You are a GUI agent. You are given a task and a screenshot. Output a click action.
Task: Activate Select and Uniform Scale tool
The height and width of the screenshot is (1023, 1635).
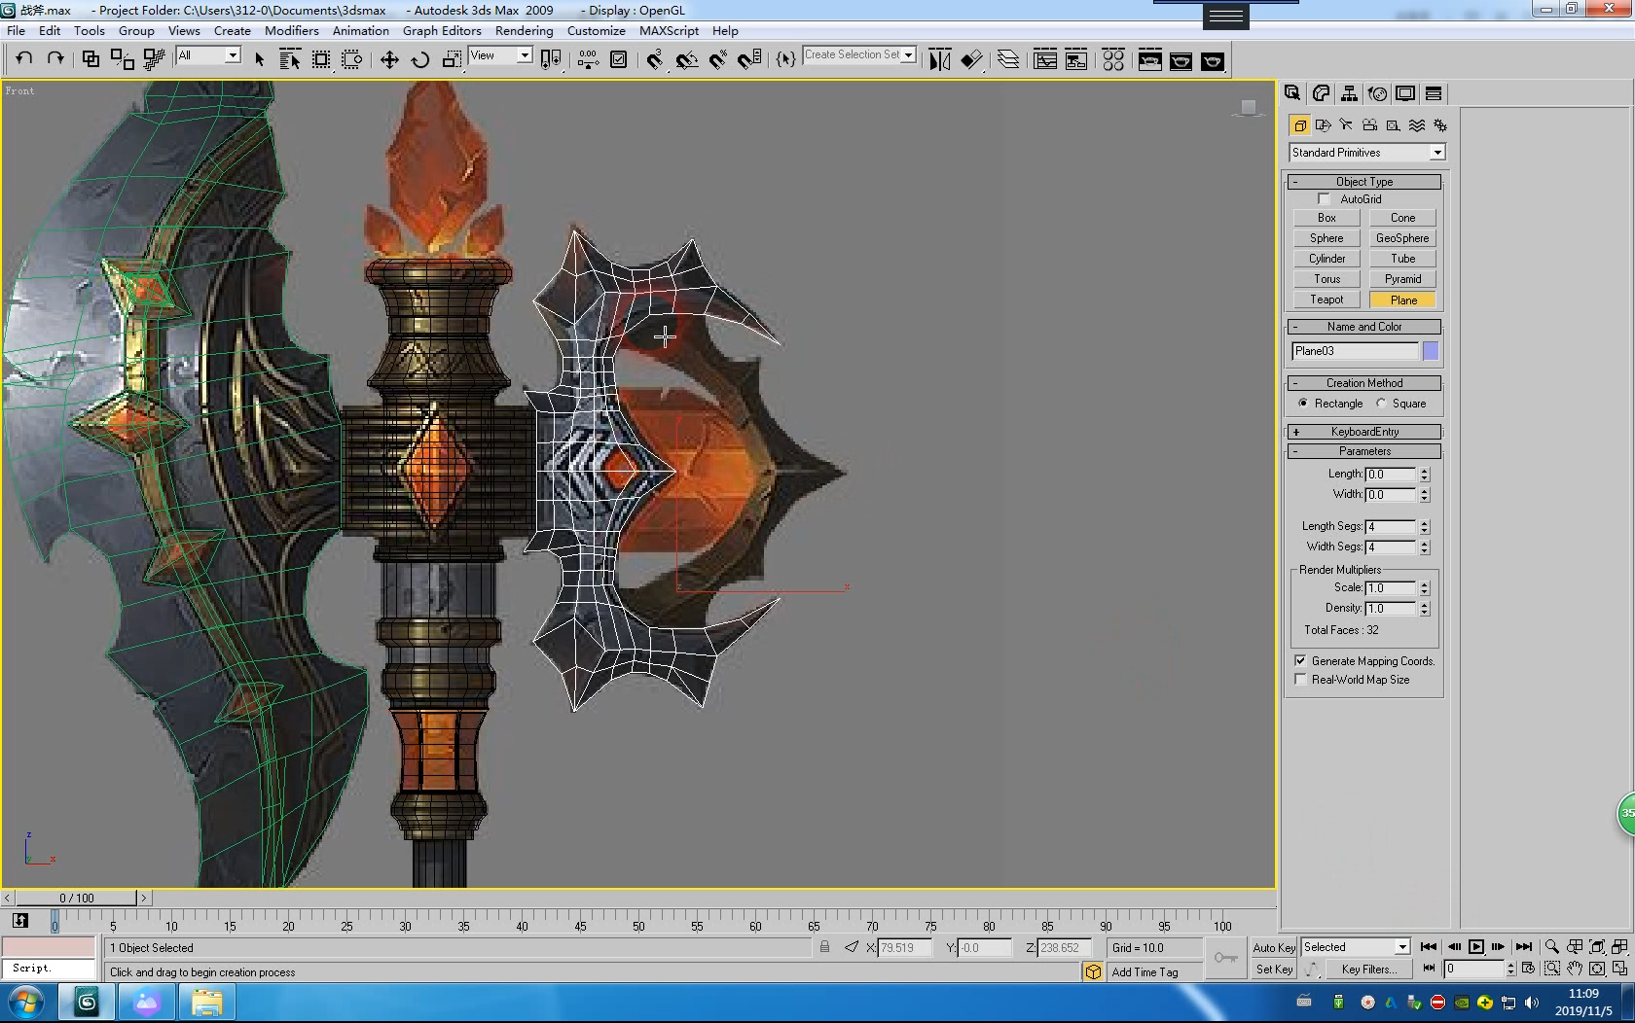click(x=452, y=59)
